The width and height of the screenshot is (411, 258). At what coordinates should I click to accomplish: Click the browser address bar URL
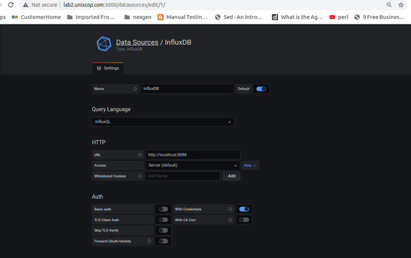(x=114, y=5)
